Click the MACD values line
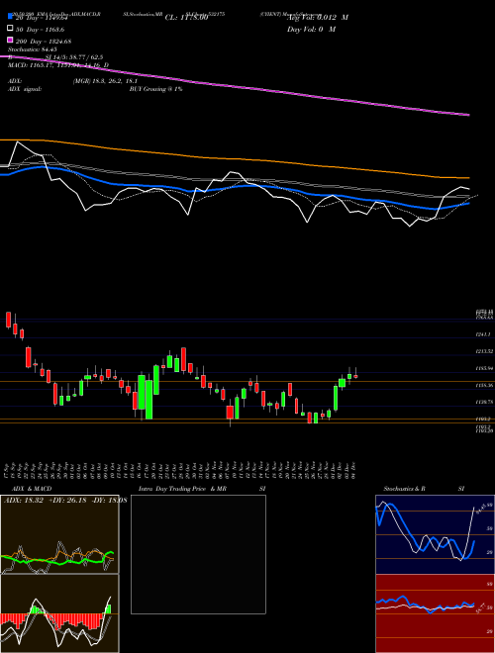The height and width of the screenshot is (653, 495). (58, 65)
